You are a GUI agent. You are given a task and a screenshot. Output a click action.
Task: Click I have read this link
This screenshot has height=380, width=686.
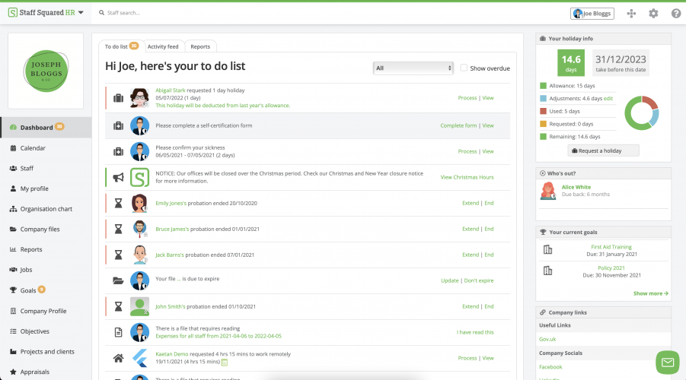(x=475, y=332)
